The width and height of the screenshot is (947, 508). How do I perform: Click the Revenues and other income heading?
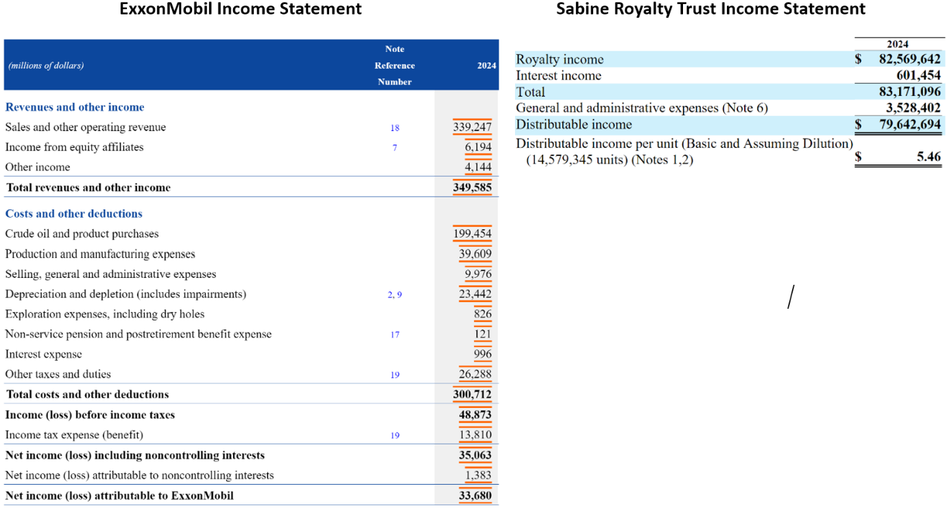75,107
